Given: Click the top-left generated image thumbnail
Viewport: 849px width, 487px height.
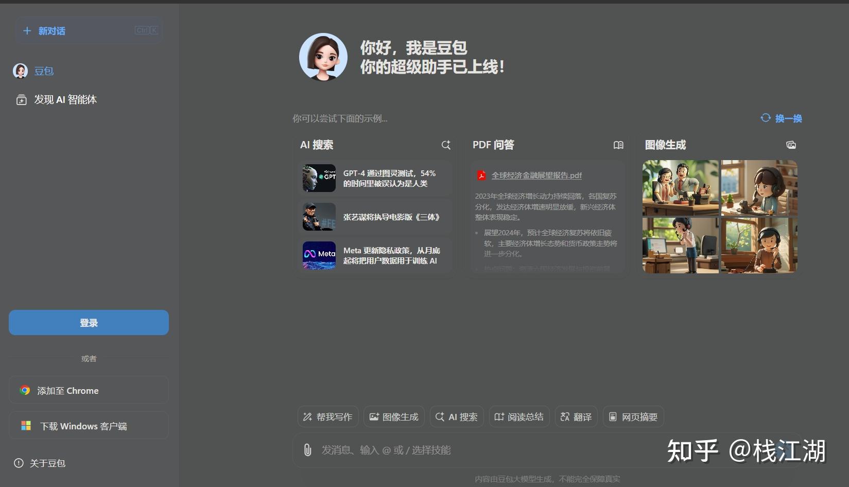Looking at the screenshot, I should [x=680, y=188].
